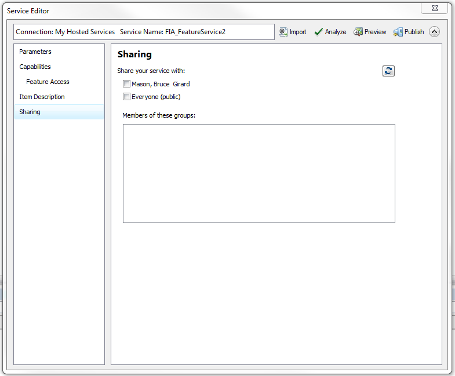Click inside the Members of these groups list
Screen dimensions: 455x376
coord(259,173)
